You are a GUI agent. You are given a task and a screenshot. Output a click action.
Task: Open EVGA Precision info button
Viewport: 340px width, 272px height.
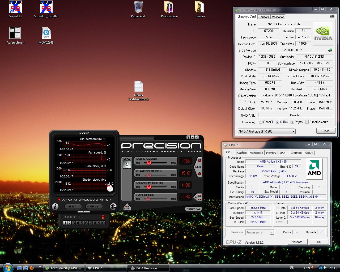pos(55,206)
